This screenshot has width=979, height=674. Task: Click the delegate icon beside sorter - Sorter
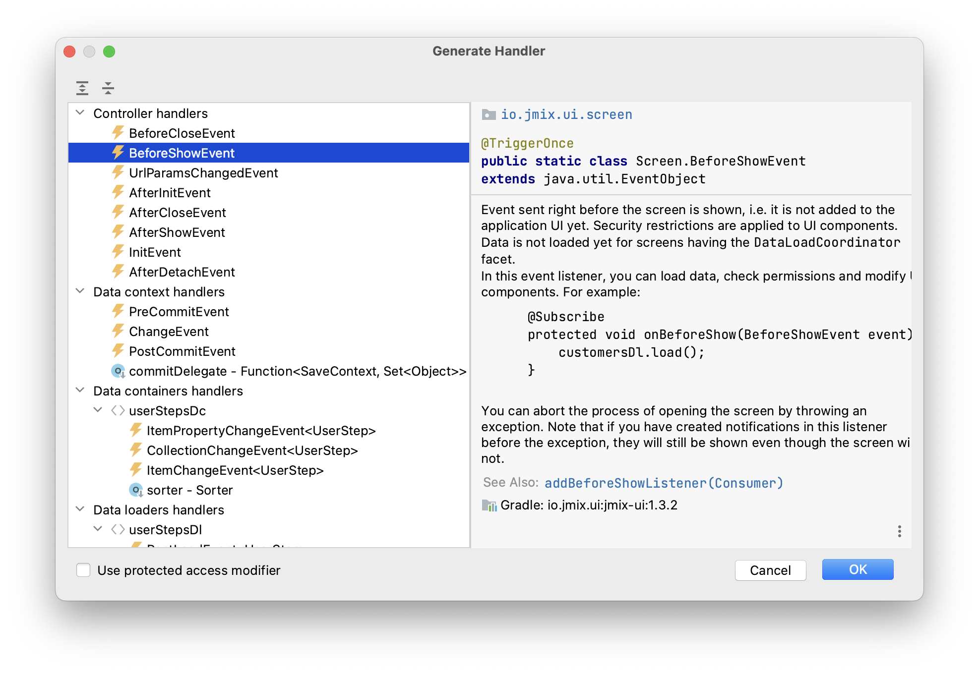pyautogui.click(x=136, y=490)
